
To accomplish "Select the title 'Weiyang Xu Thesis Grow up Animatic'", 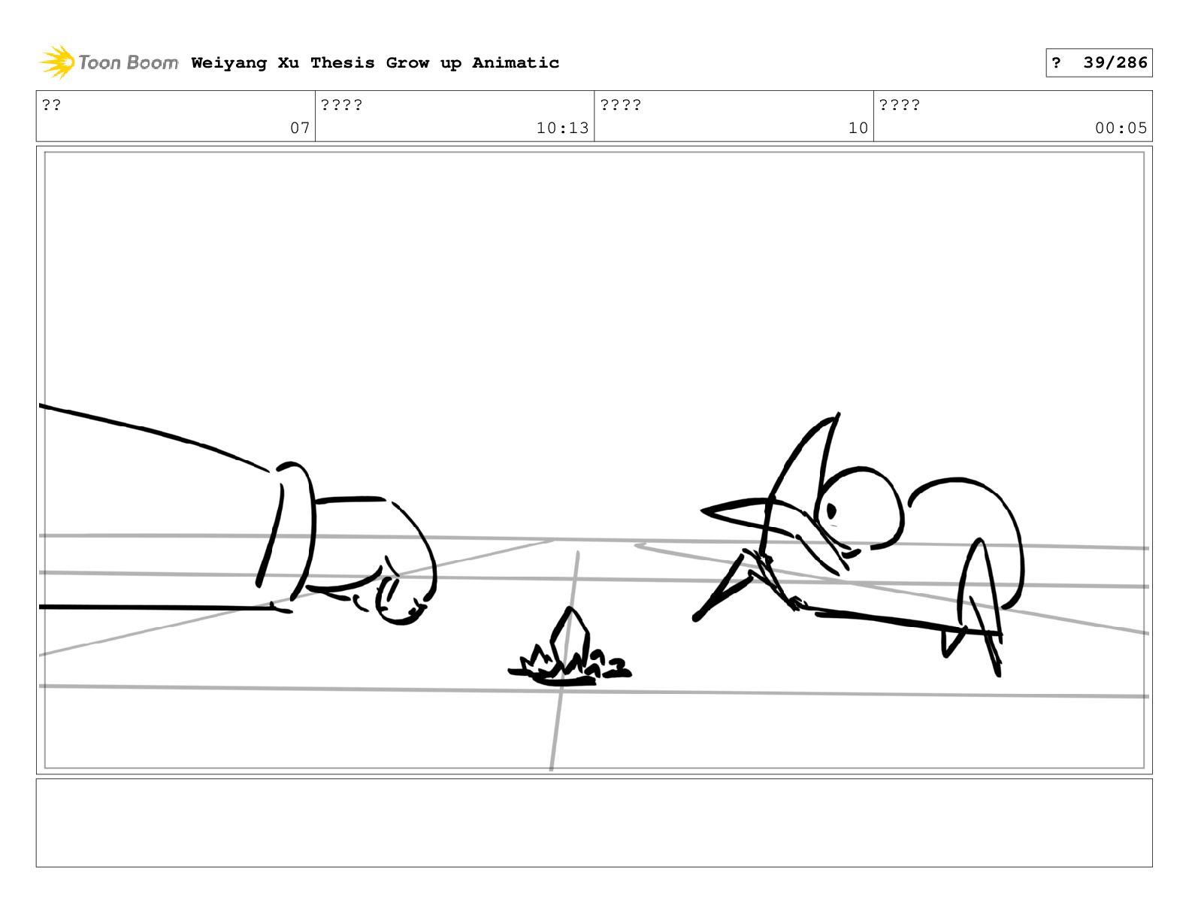I will point(375,62).
